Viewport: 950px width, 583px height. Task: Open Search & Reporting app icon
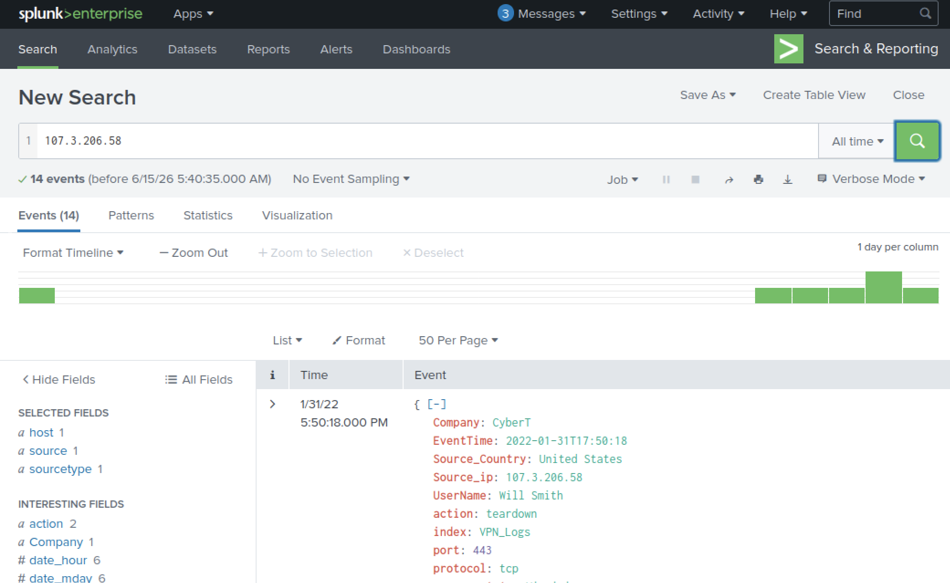coord(788,49)
